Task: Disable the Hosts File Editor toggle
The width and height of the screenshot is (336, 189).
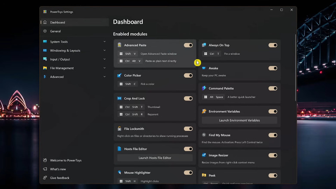Action: point(188,149)
